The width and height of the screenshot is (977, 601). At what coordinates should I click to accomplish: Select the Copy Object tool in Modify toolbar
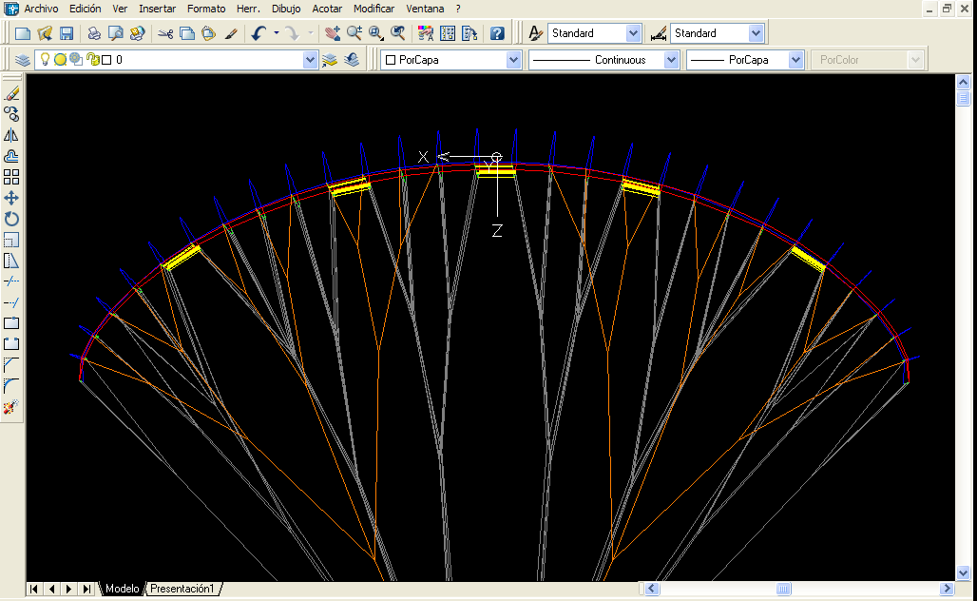coord(11,114)
